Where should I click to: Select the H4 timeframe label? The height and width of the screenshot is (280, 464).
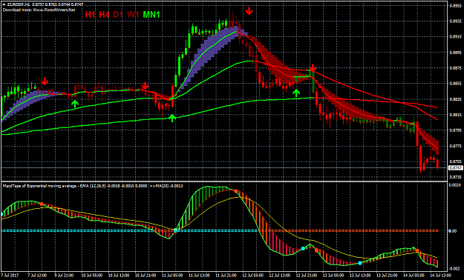click(x=104, y=15)
